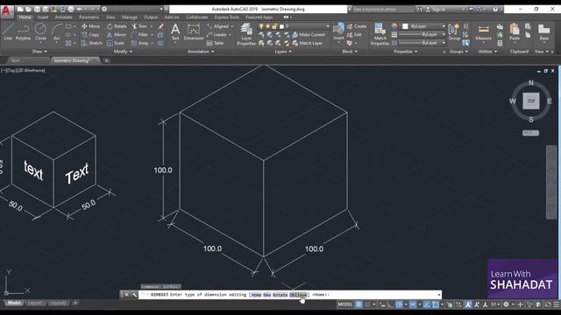This screenshot has height=315, width=561.
Task: Toggle isometric drafting in status bar
Action: point(413,304)
